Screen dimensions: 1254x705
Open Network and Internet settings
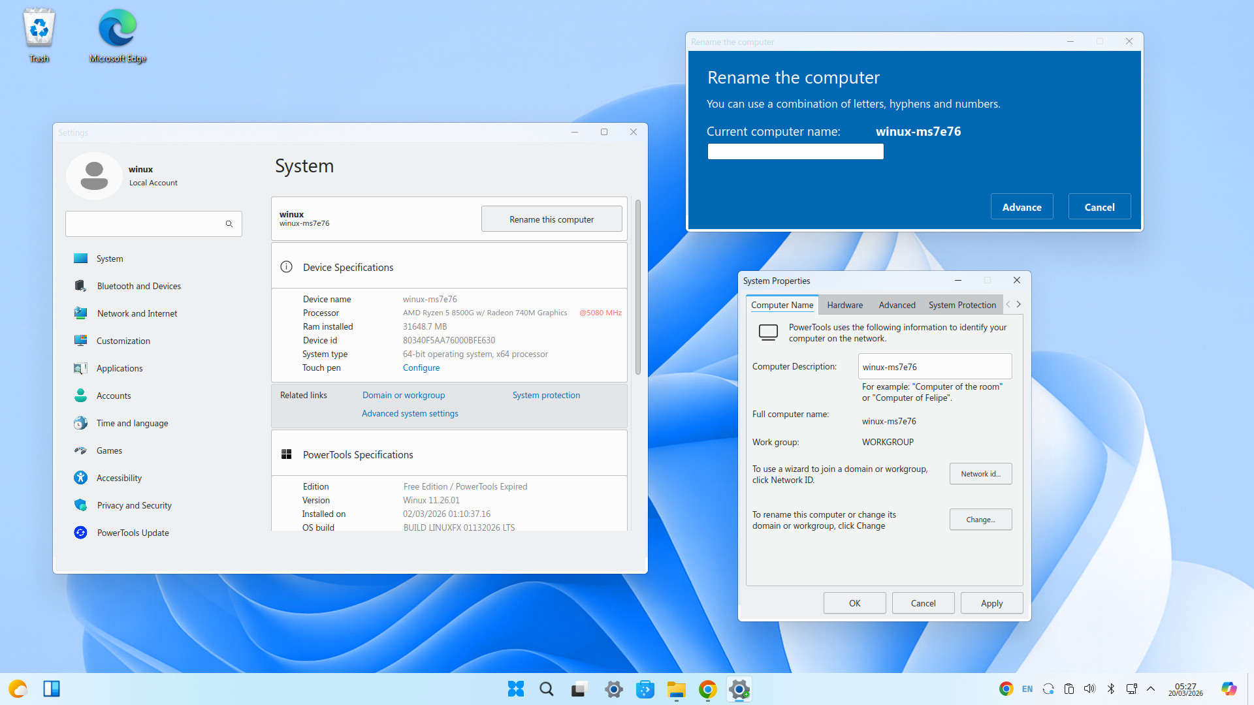pos(137,313)
